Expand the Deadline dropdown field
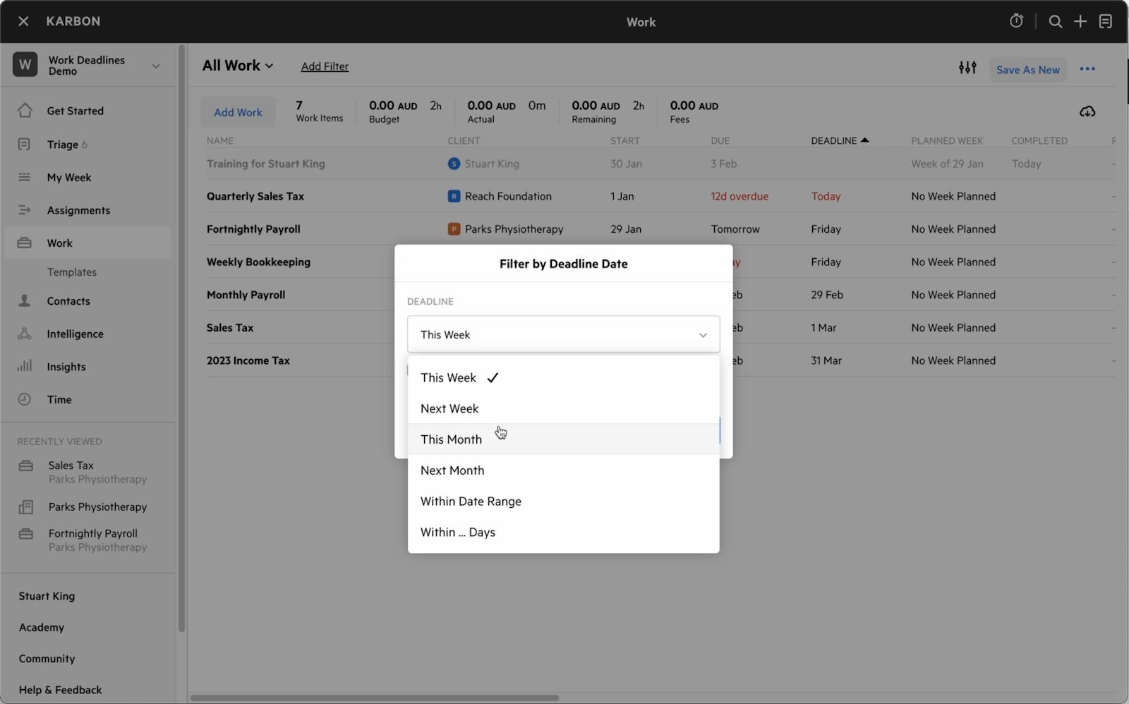This screenshot has width=1129, height=704. click(x=563, y=334)
